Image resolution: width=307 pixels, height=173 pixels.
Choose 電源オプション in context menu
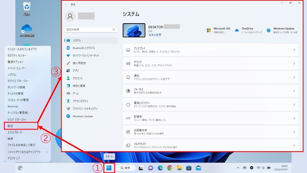coord(28,62)
